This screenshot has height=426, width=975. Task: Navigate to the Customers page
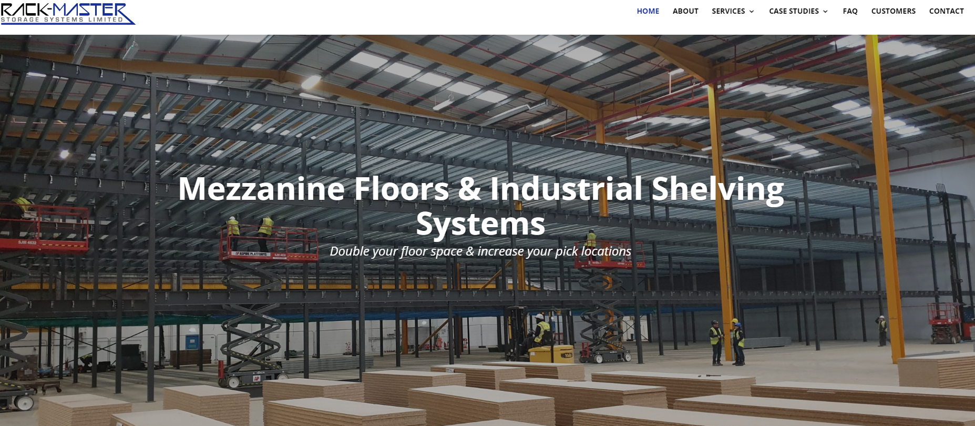(893, 11)
